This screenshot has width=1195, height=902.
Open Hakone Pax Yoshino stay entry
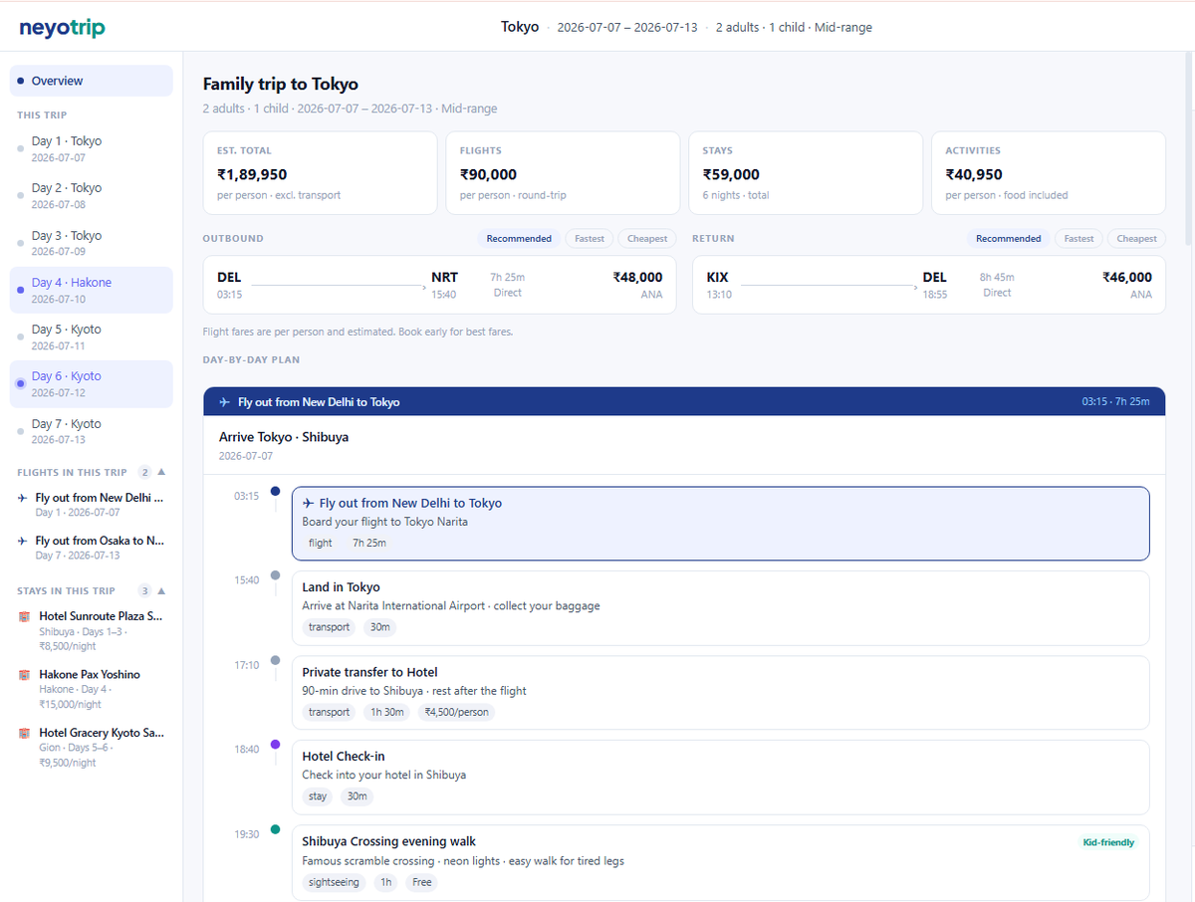[x=92, y=689]
